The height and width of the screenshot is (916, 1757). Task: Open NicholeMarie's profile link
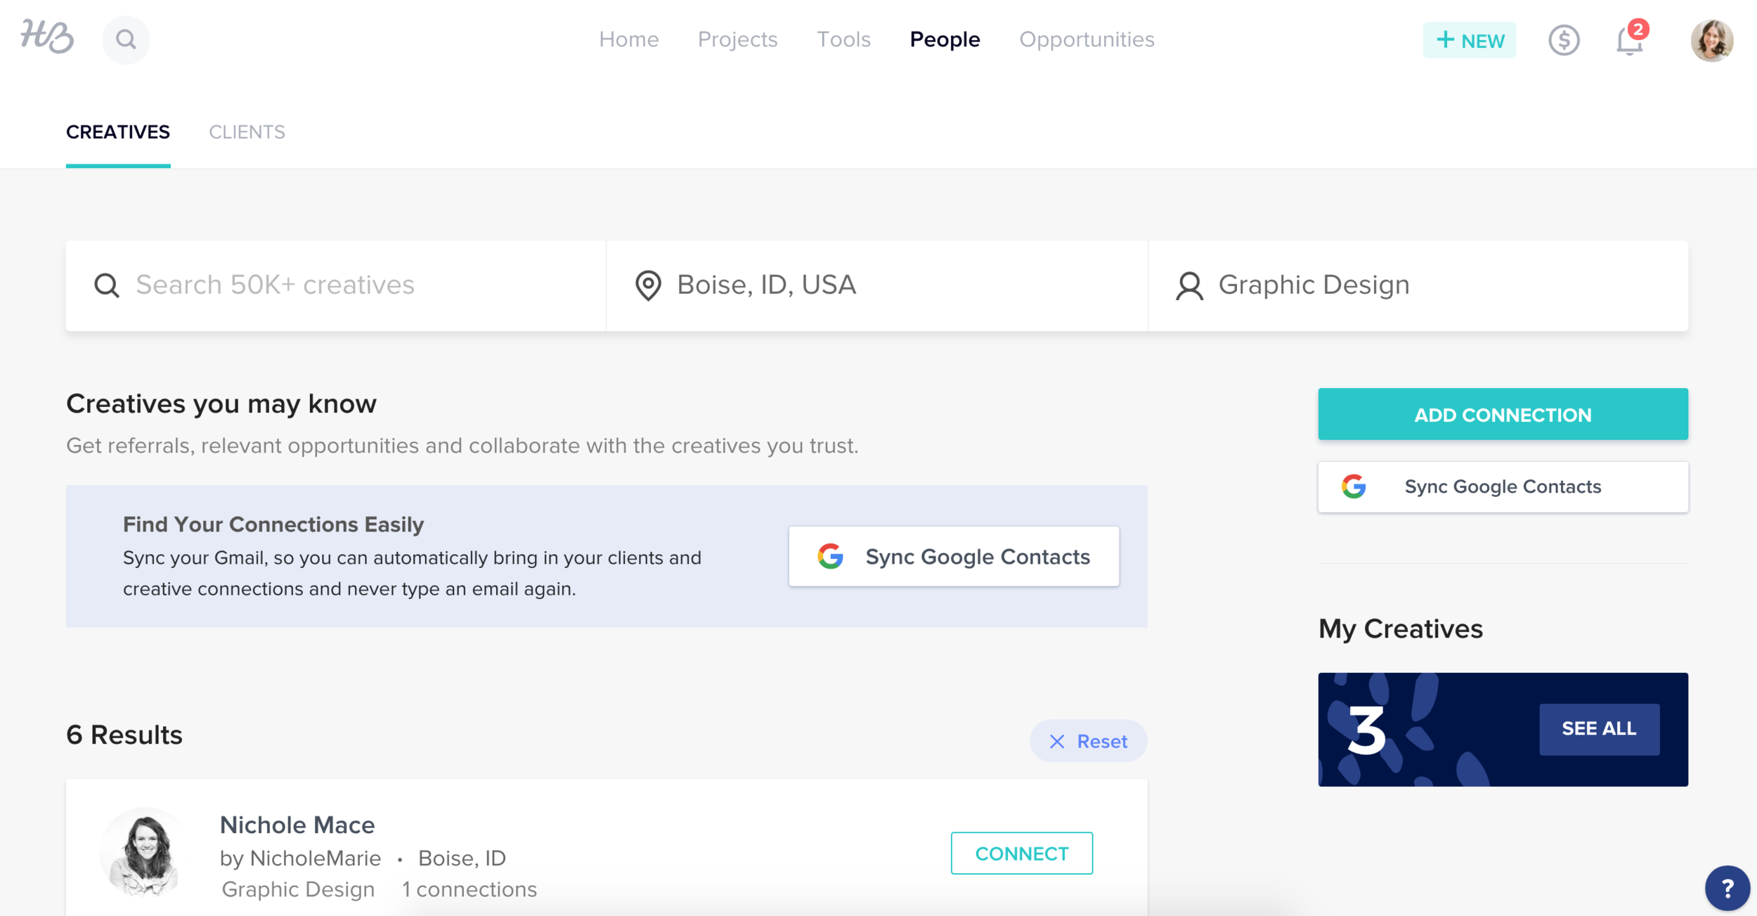(x=315, y=858)
